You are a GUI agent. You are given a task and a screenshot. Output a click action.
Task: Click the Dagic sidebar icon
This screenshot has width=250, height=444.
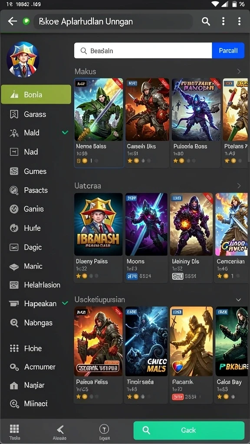pyautogui.click(x=14, y=247)
